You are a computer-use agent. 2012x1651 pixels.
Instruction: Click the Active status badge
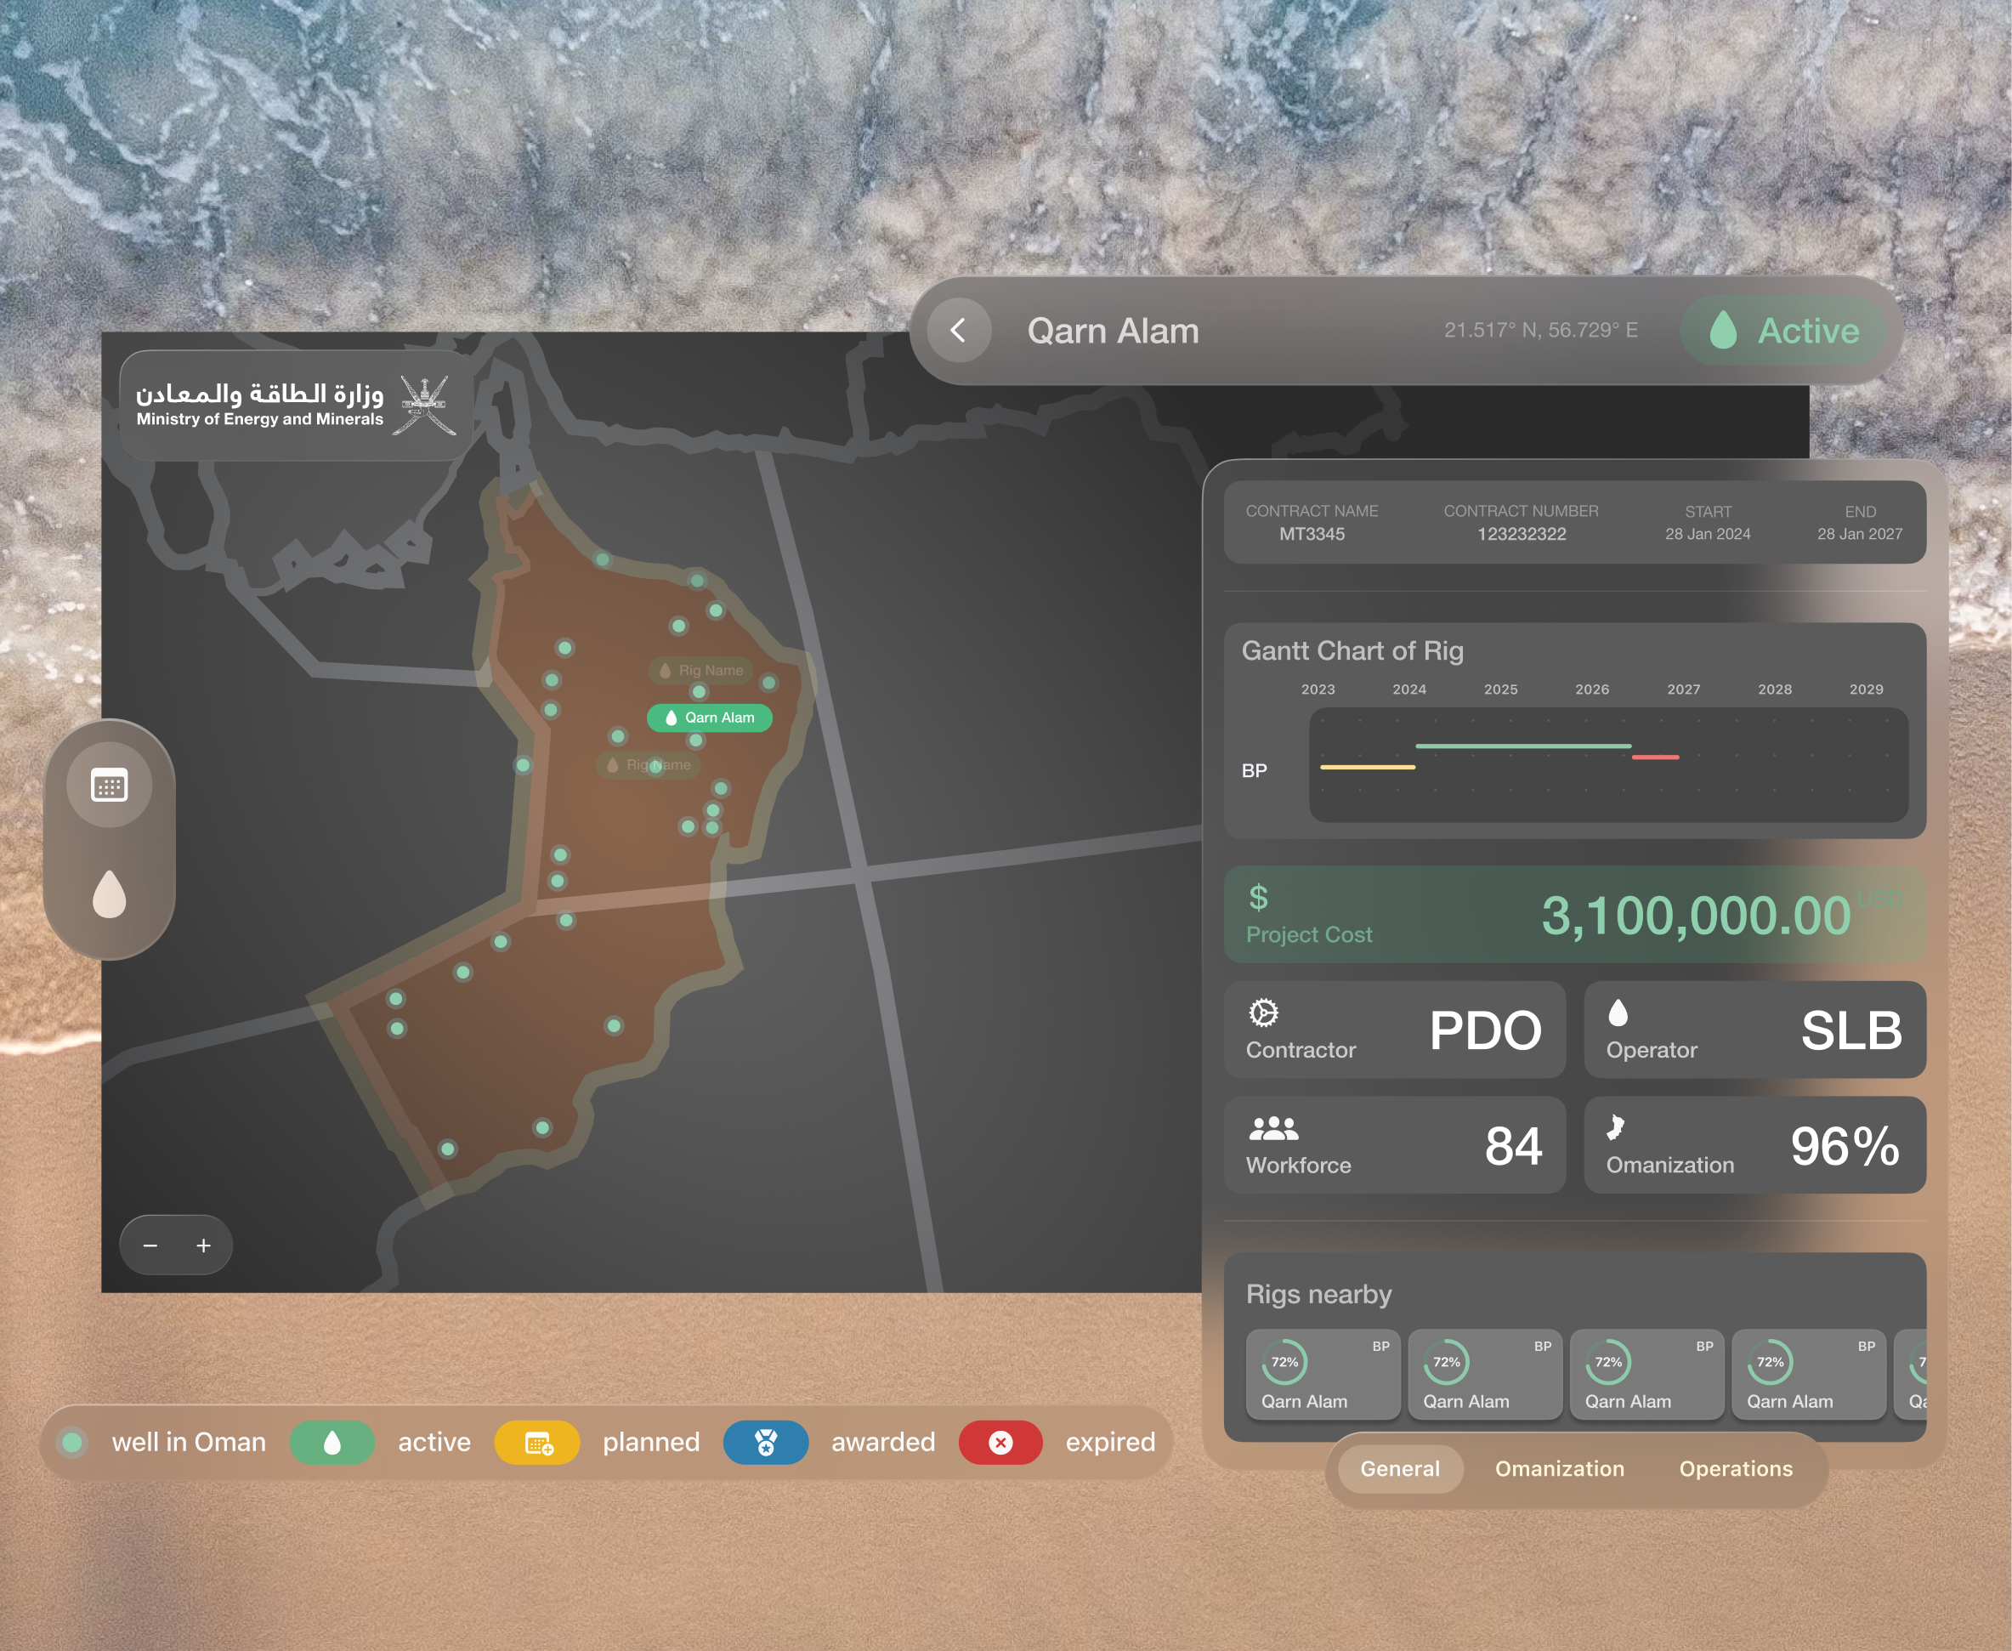(x=1785, y=330)
